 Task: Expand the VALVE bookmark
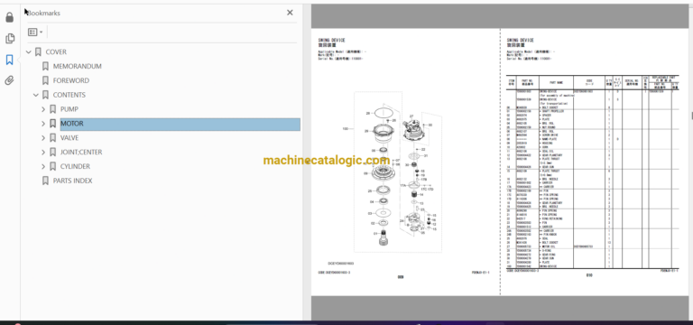[43, 138]
